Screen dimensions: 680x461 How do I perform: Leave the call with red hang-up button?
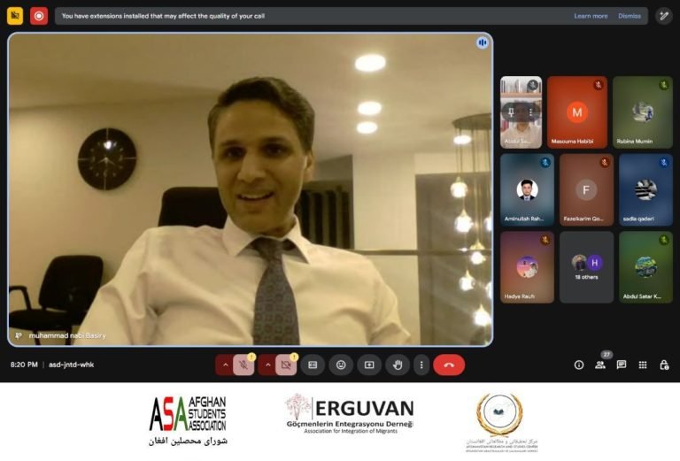(x=449, y=365)
